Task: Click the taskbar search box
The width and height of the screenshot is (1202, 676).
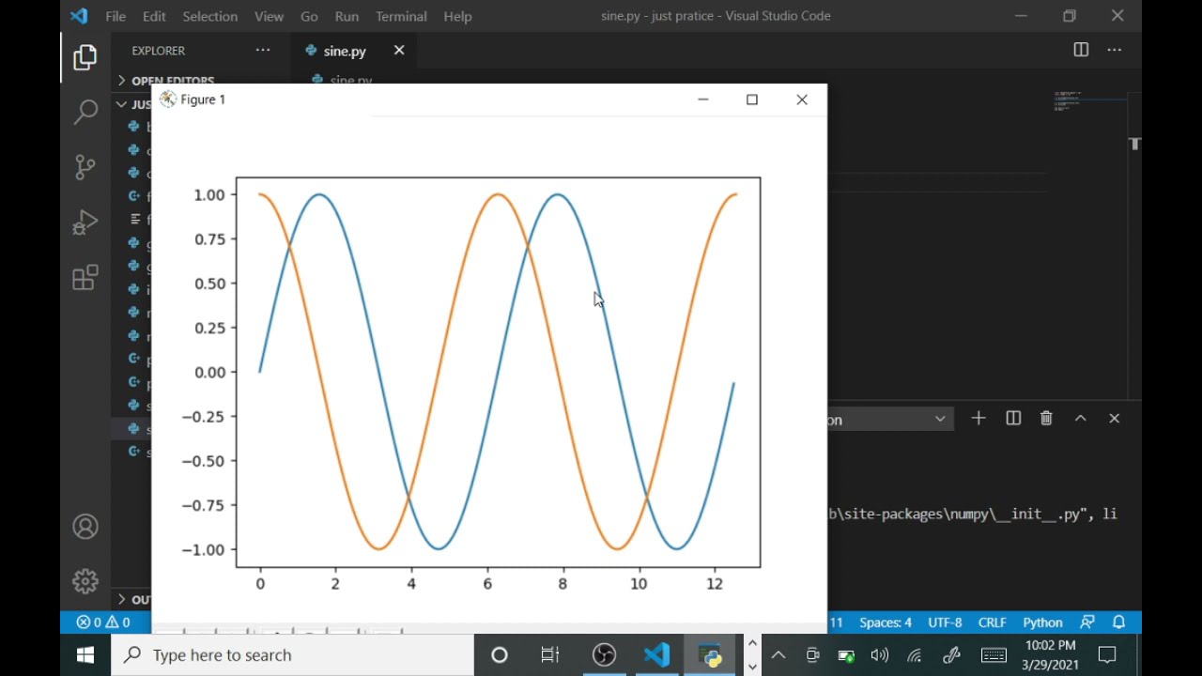Action: (x=292, y=655)
